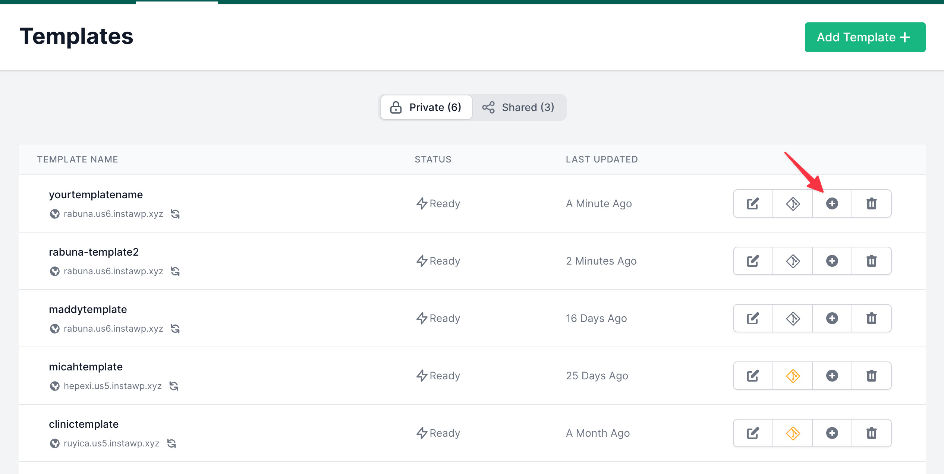This screenshot has height=474, width=944.
Task: Delete the maddytemplate template
Action: point(872,318)
